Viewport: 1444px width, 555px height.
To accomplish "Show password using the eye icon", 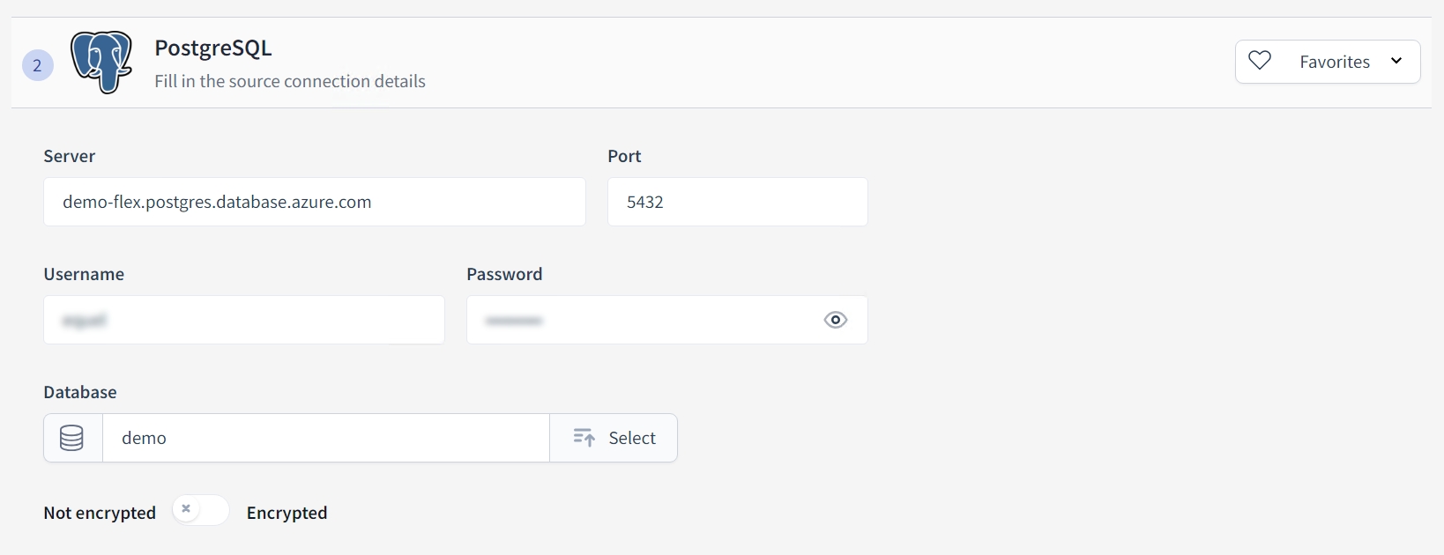I will pyautogui.click(x=835, y=320).
